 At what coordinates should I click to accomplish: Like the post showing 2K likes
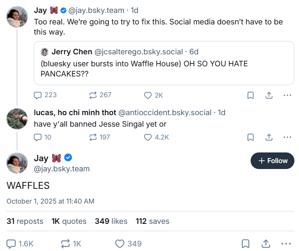(x=148, y=95)
